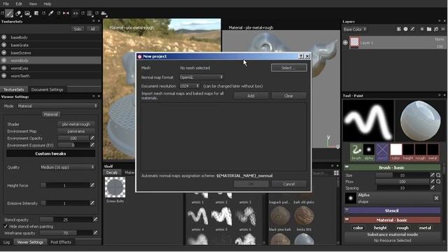
Task: Click edit icon beside Stencil opacity
Action: (x=95, y=219)
